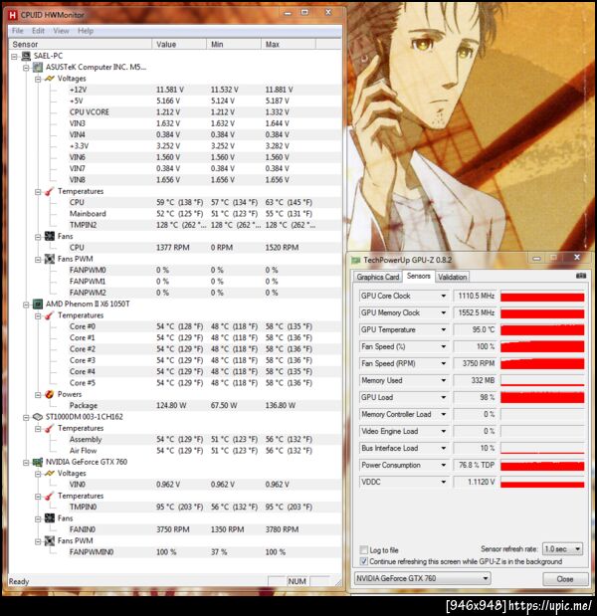Click the motherboard Fans PWM icon
This screenshot has height=616, width=597.
[50, 260]
